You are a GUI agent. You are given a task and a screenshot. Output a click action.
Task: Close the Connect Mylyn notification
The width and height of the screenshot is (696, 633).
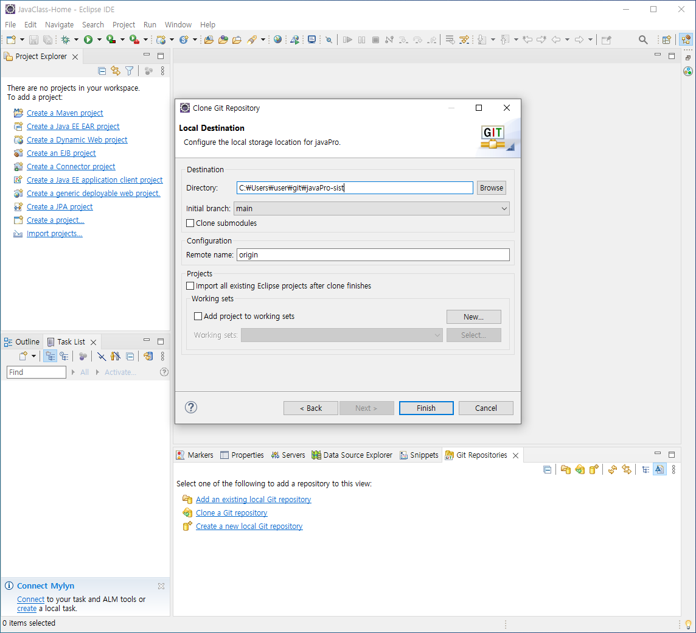161,586
